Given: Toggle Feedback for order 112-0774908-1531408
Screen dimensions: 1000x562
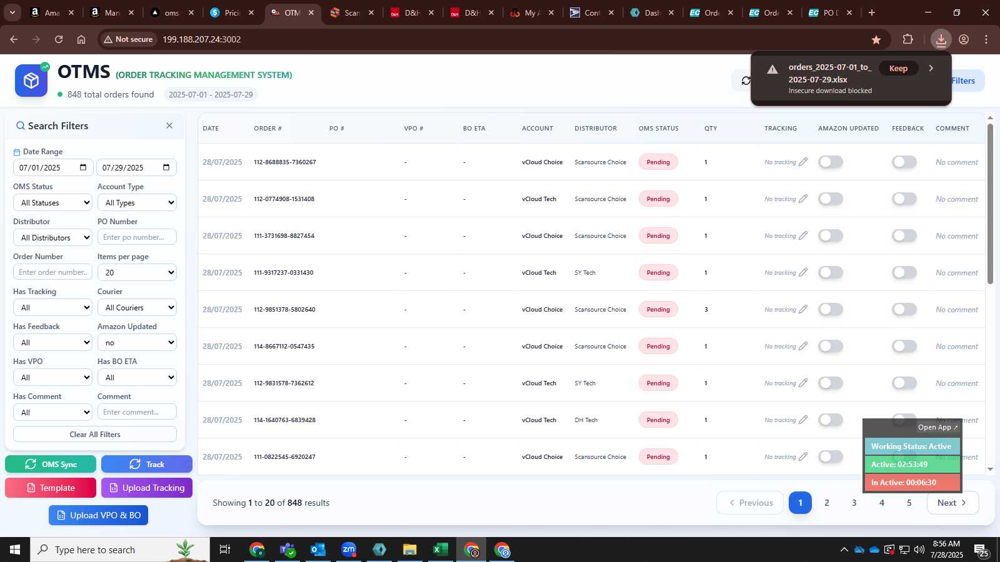Looking at the screenshot, I should click(904, 199).
